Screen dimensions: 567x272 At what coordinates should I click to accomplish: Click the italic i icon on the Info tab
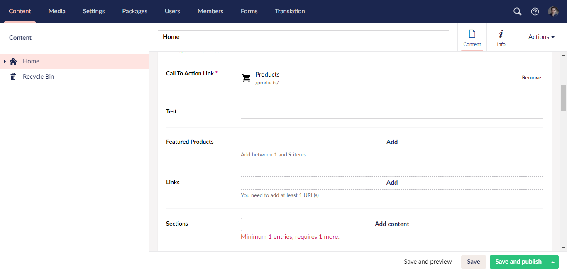501,34
